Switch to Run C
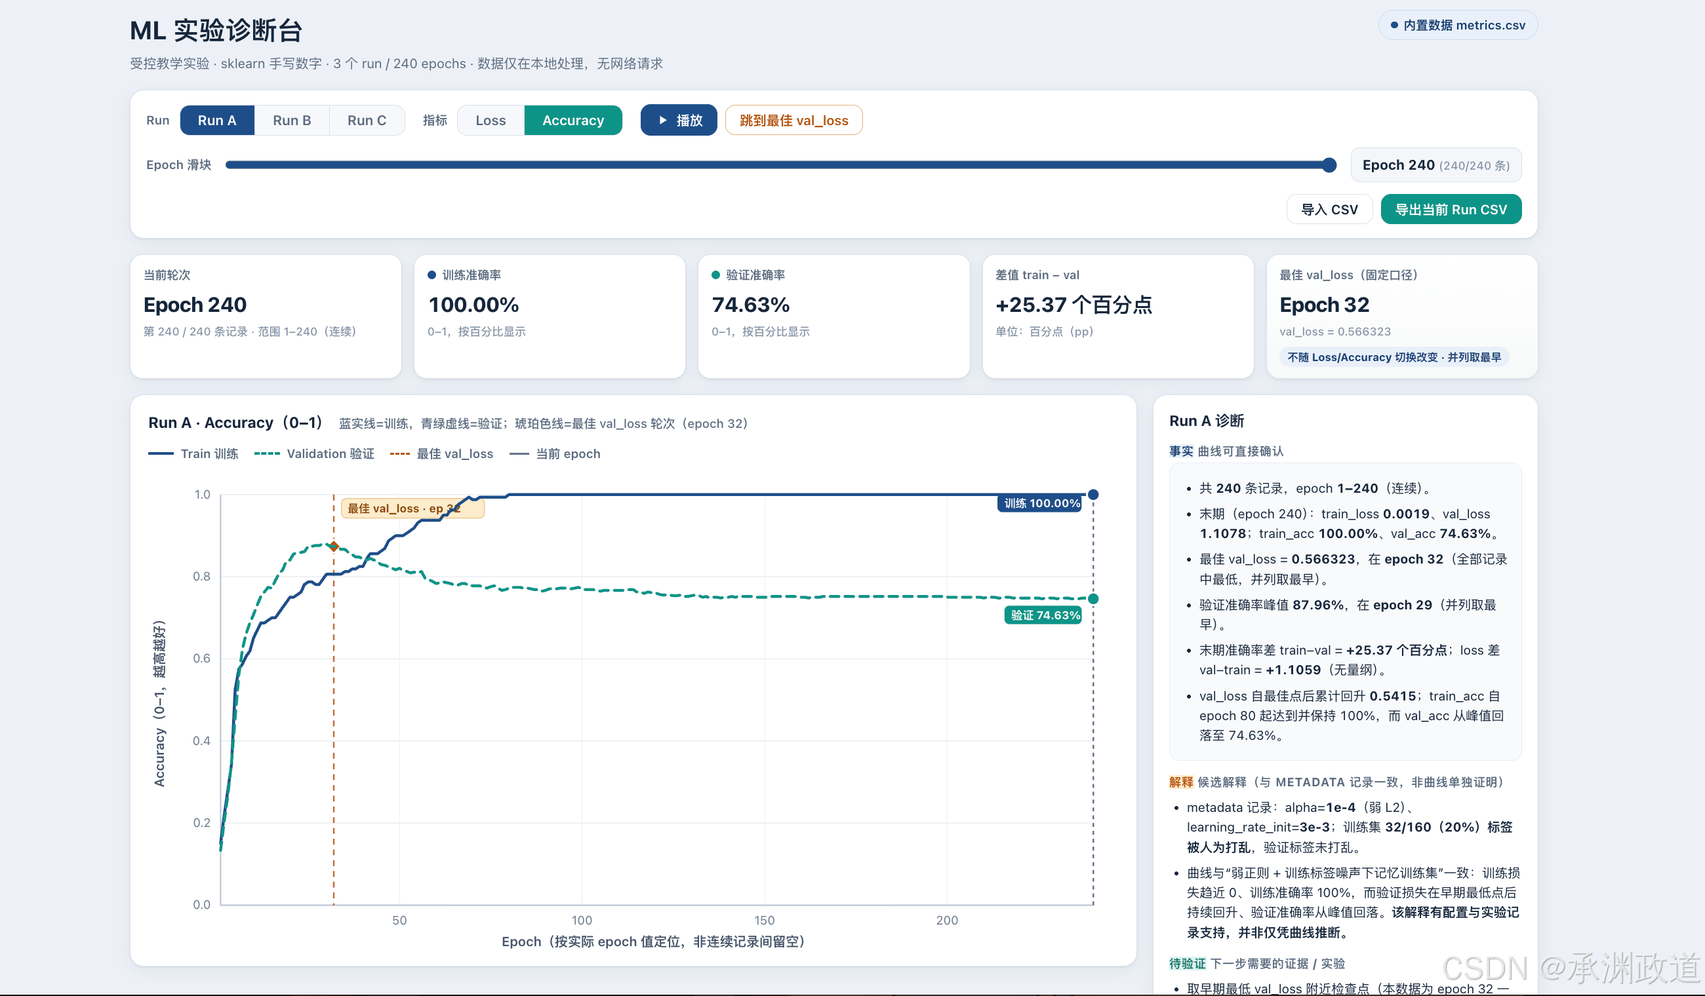 (x=367, y=121)
